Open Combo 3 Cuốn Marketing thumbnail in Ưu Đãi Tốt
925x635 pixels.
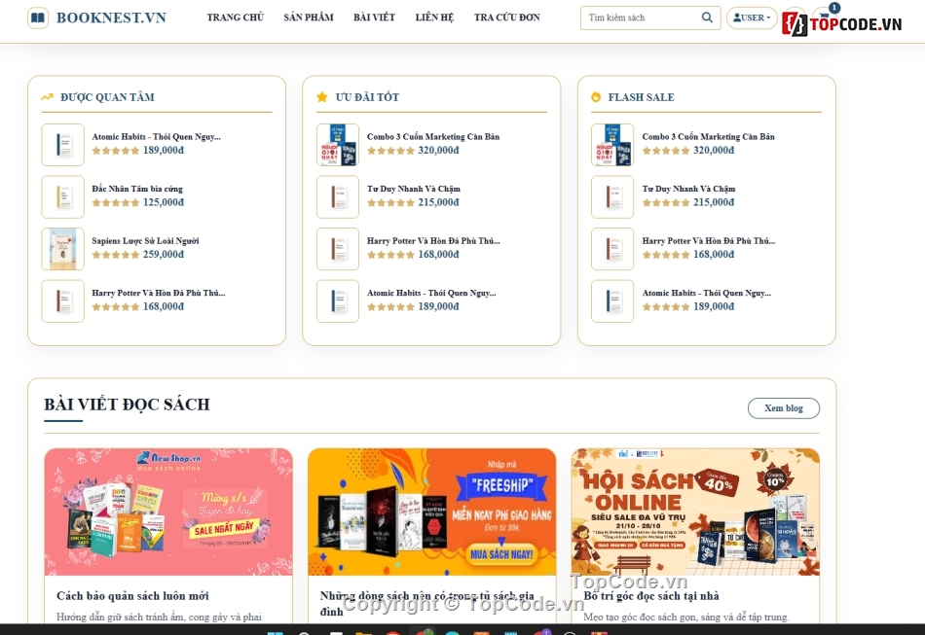point(338,145)
